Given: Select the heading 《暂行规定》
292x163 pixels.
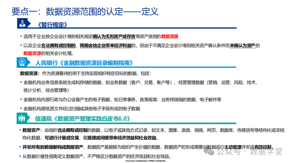Looking at the screenshot, I should 52,25.
